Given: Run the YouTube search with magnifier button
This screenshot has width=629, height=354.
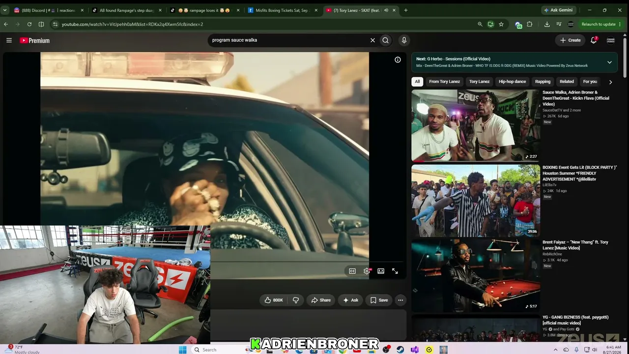Looking at the screenshot, I should pyautogui.click(x=386, y=40).
